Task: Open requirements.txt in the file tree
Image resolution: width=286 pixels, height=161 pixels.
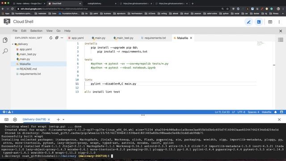Action: (30, 74)
